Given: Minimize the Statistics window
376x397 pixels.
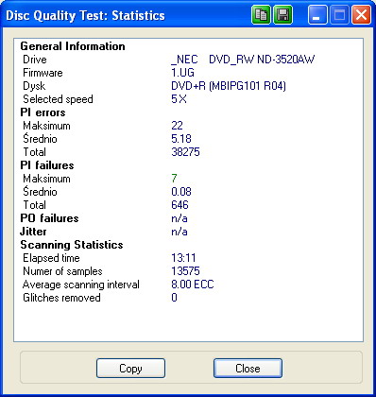Looking at the screenshot, I should click(317, 15).
